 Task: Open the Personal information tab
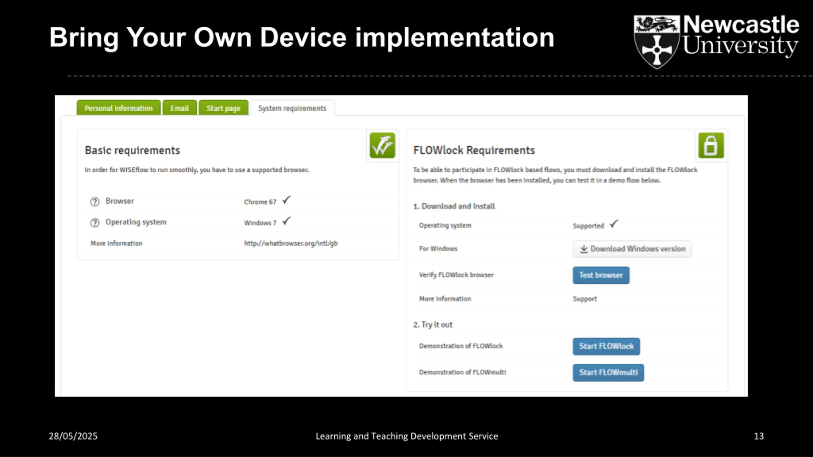(x=118, y=108)
